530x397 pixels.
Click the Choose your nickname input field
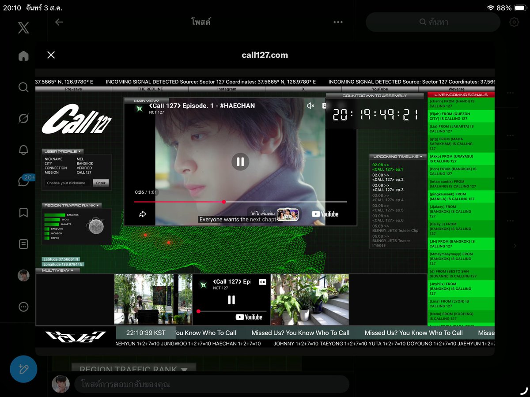[68, 183]
